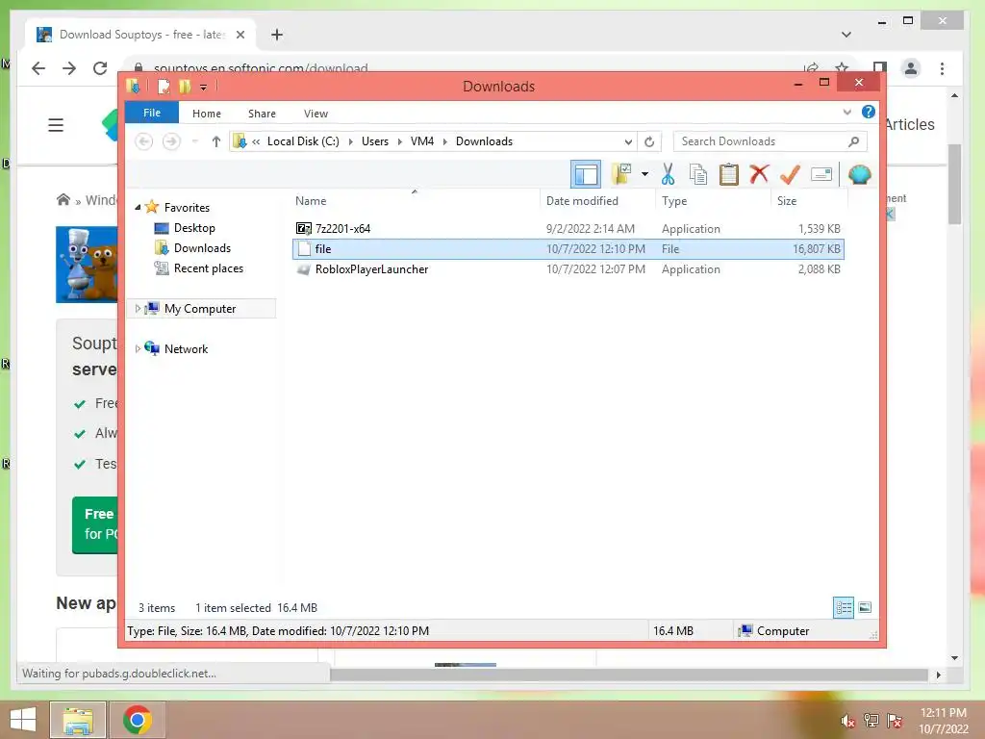Click search magnifier icon in Explorer
The width and height of the screenshot is (985, 739).
(x=853, y=141)
